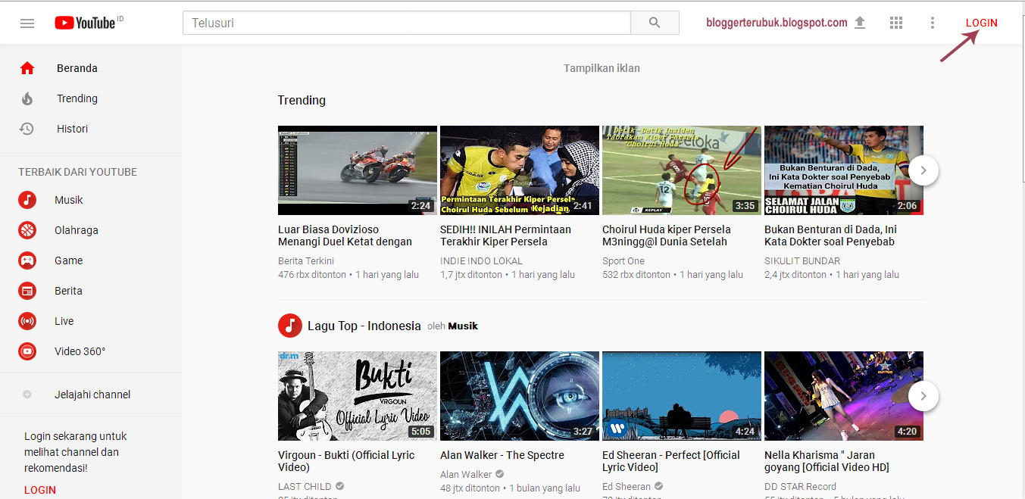Open the Game category icon
This screenshot has width=1025, height=499.
(27, 260)
